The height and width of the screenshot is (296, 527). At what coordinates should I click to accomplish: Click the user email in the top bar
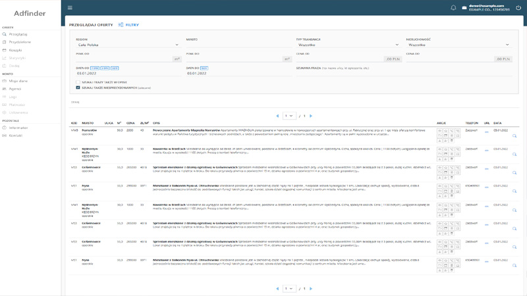tap(486, 6)
